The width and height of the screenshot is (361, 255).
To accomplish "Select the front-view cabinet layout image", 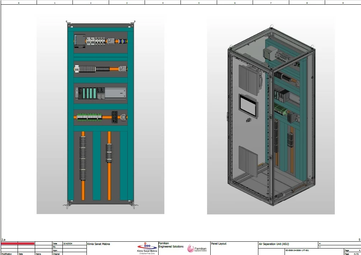I will point(100,115).
